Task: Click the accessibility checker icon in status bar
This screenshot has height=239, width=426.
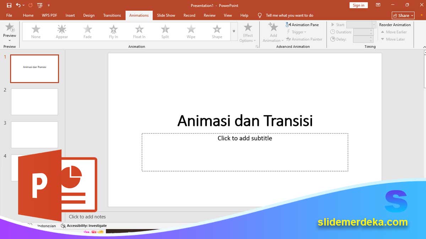Action: tap(63, 226)
